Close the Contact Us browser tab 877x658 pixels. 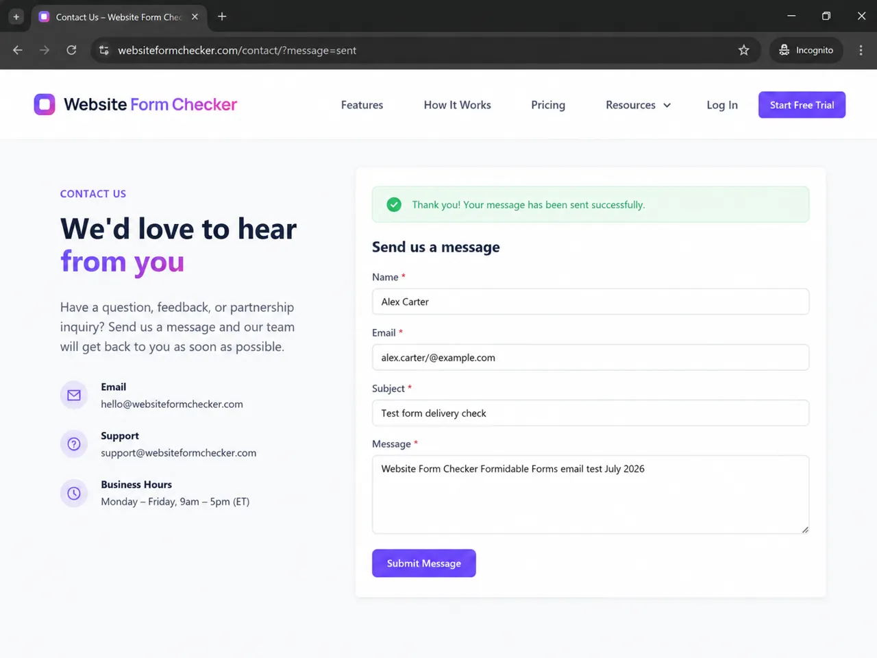(195, 16)
